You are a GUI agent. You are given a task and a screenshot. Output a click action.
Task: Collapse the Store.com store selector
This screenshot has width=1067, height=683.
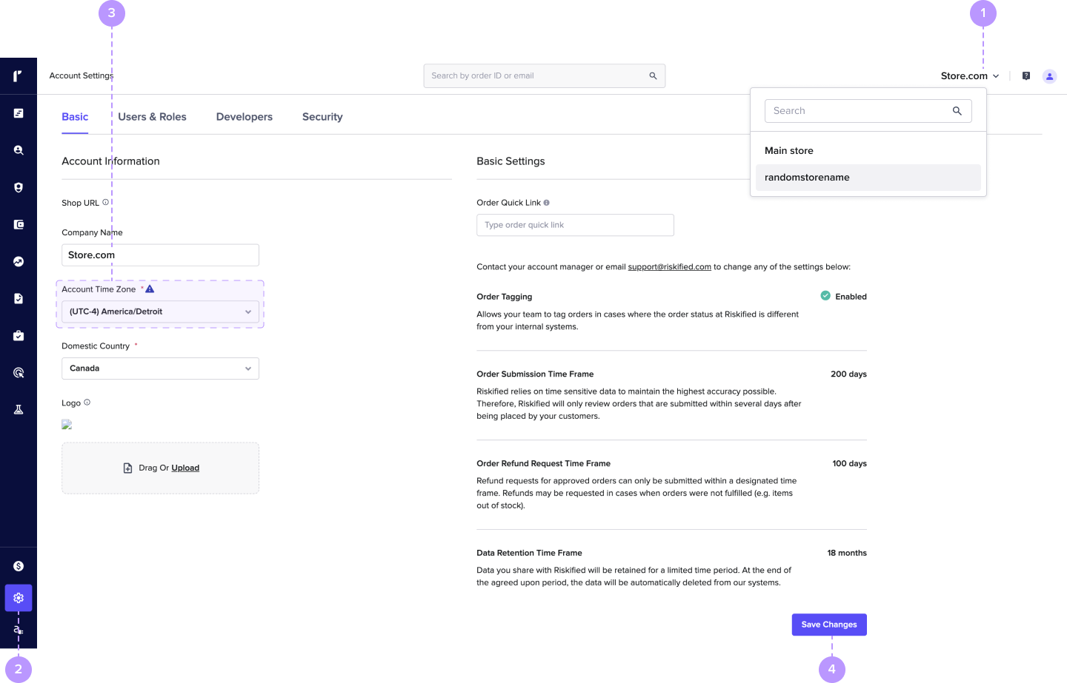970,76
